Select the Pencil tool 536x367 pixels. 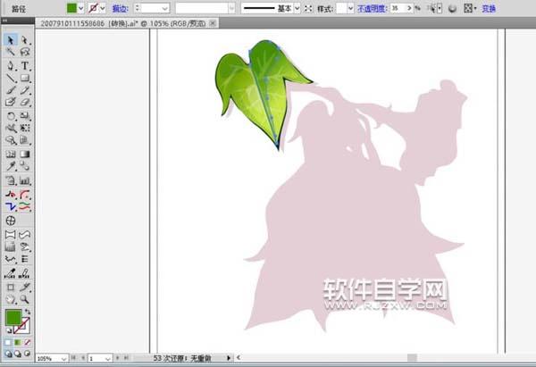(25, 90)
